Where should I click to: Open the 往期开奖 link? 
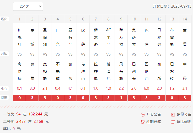[154, 122]
